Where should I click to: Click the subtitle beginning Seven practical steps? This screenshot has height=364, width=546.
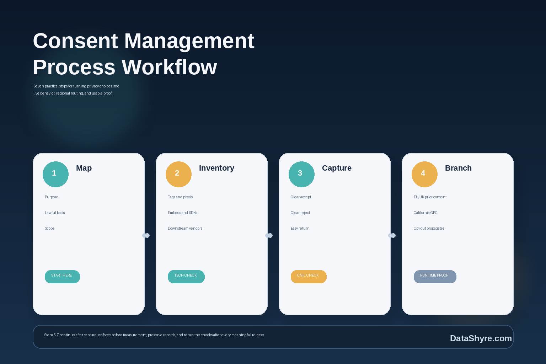pos(76,90)
